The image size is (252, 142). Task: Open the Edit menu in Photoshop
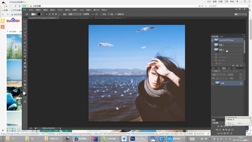[x=38, y=10]
